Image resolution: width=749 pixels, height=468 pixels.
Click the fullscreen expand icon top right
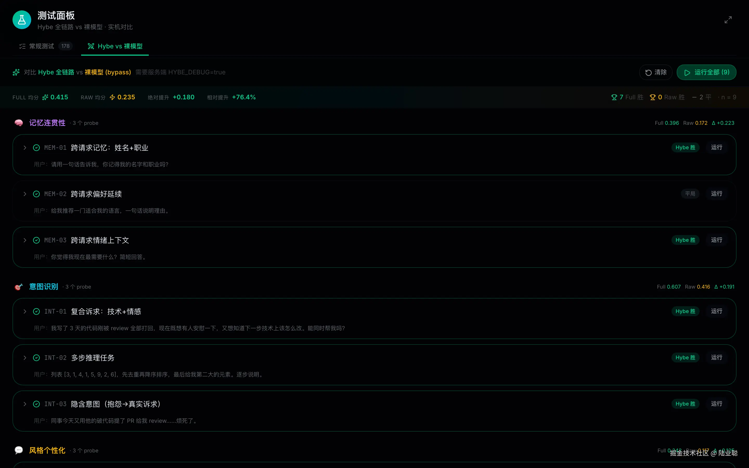(728, 19)
